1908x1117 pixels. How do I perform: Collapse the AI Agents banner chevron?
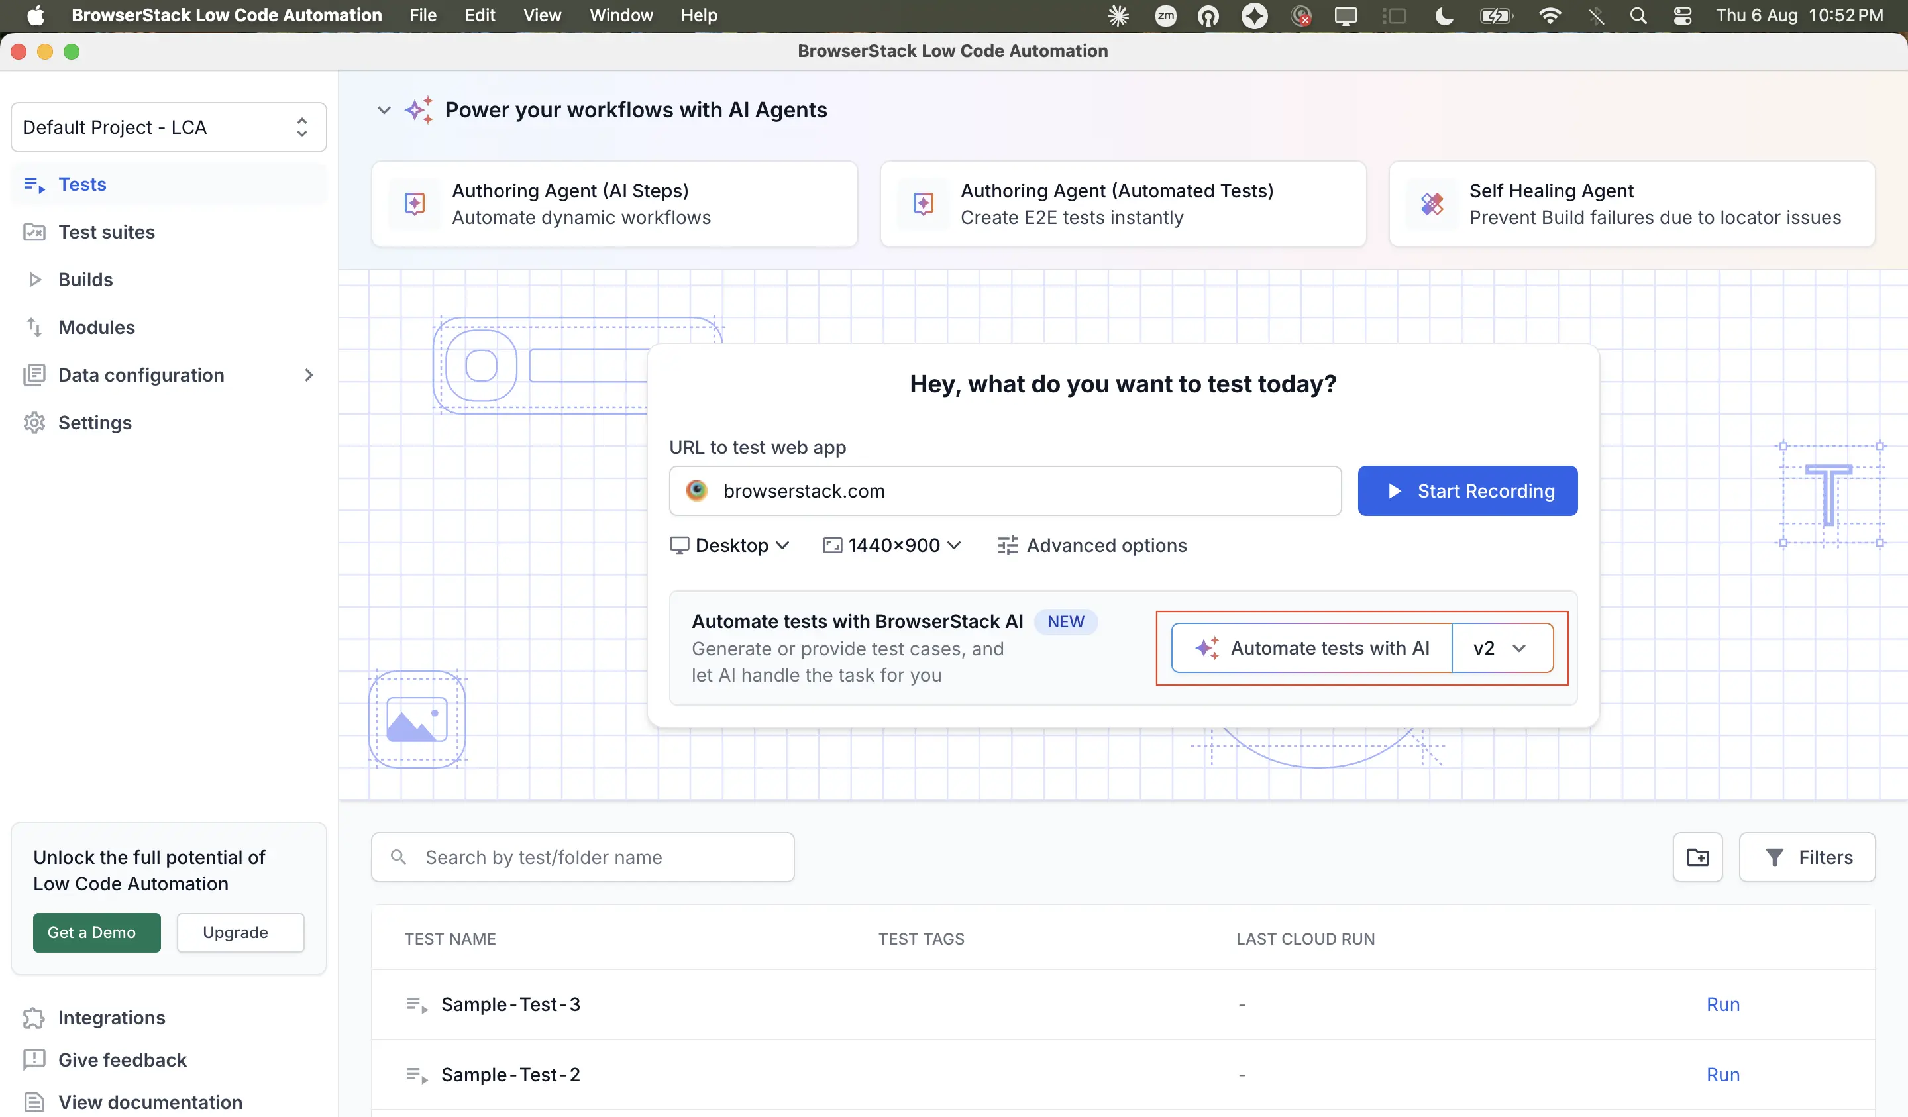[384, 111]
